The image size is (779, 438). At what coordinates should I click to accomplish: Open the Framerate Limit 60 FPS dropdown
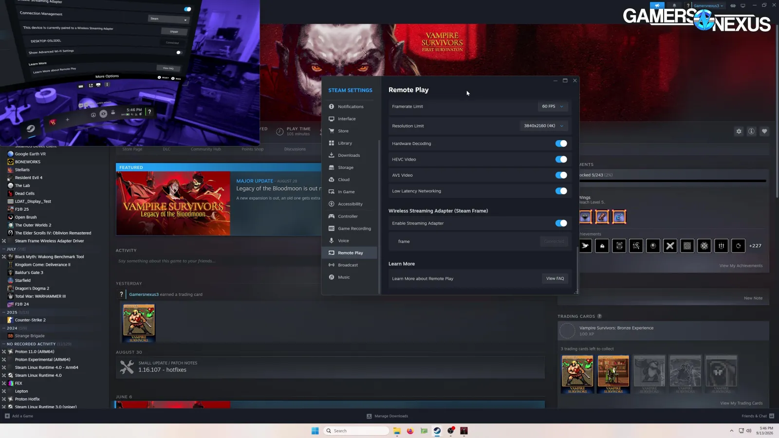point(553,106)
